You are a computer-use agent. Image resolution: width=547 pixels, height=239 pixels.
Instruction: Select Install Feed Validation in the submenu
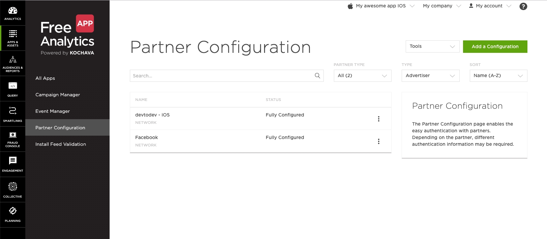(x=61, y=144)
